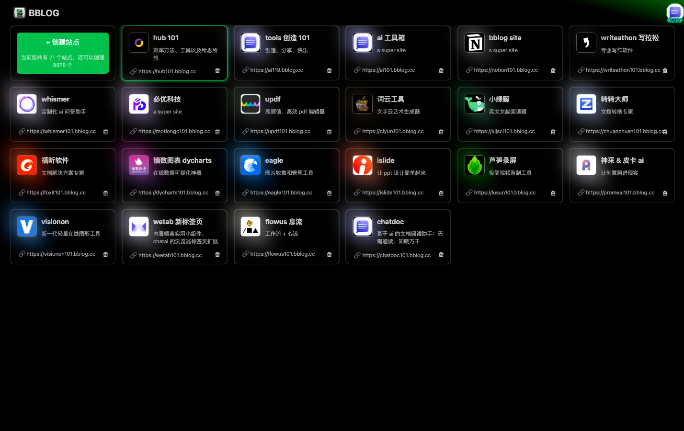Open the https://lusun101.bblog.cc link
Image resolution: width=684 pixels, height=431 pixels.
pos(505,193)
